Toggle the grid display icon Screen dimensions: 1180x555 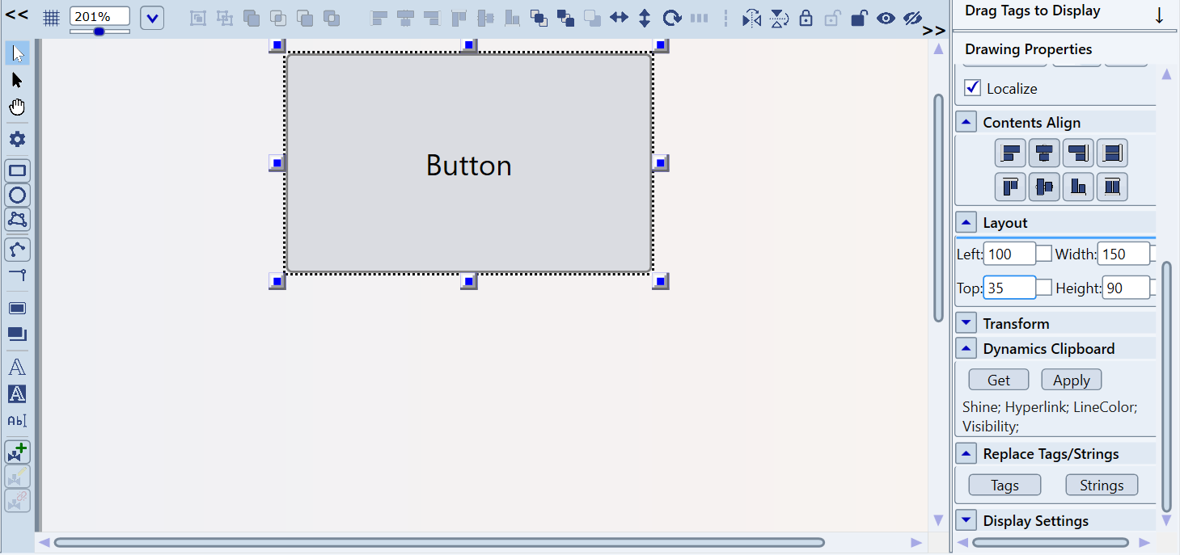point(51,18)
